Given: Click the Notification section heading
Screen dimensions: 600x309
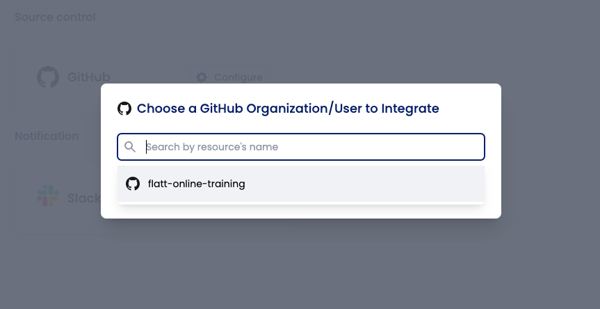Looking at the screenshot, I should (x=47, y=136).
